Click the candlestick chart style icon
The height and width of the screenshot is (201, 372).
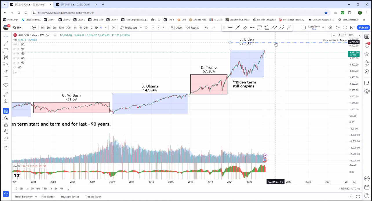tap(113, 28)
